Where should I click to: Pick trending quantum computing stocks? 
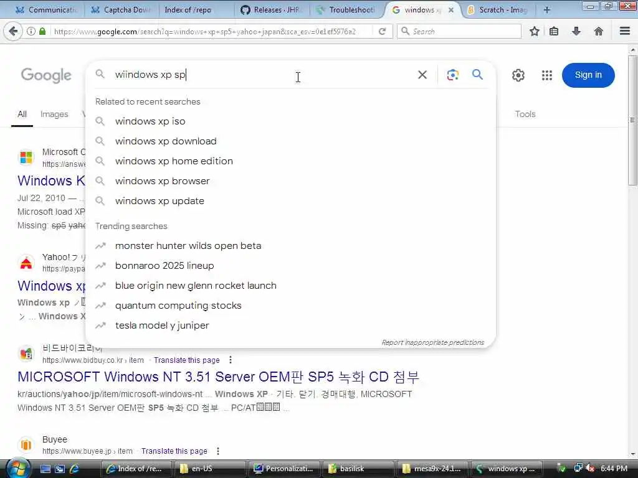pyautogui.click(x=290, y=305)
